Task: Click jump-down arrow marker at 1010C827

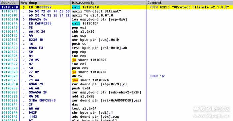Action: pyautogui.click(x=25, y=60)
